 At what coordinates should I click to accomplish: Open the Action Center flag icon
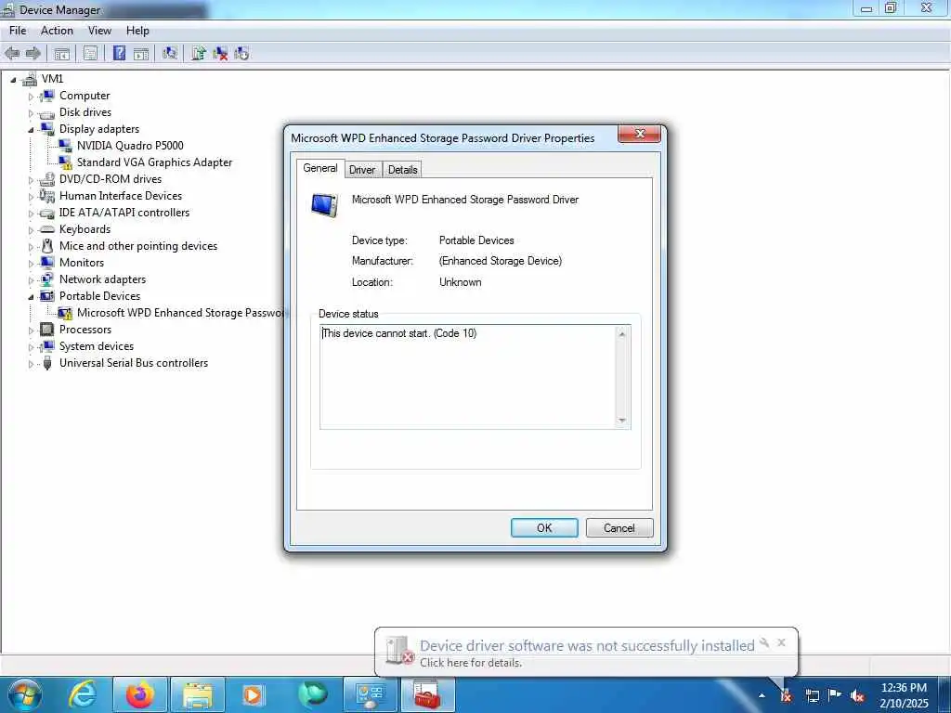coord(835,694)
